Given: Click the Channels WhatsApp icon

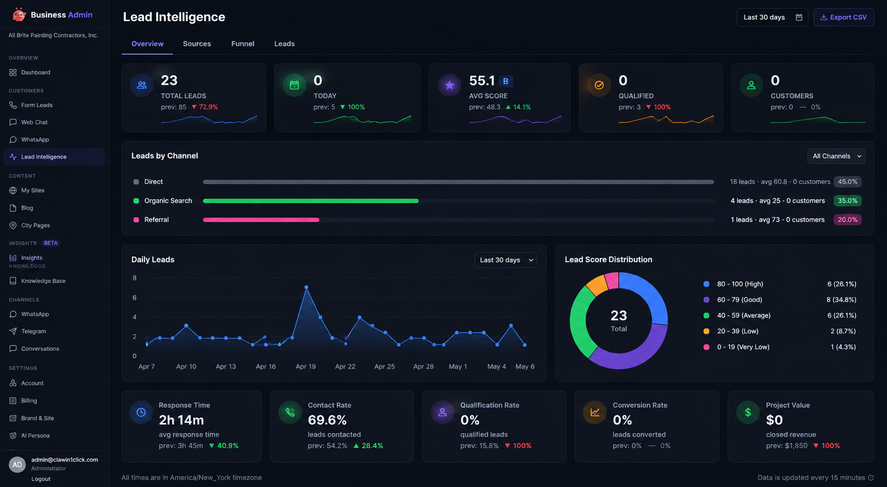Looking at the screenshot, I should pos(13,314).
